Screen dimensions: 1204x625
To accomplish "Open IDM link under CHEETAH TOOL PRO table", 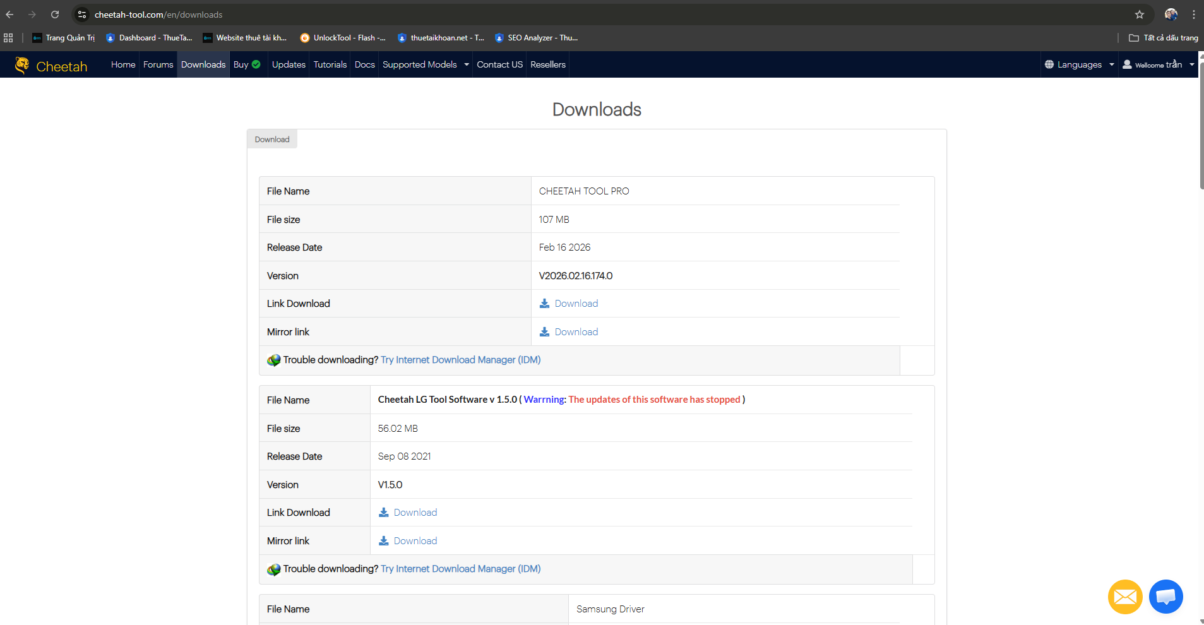I will tap(461, 360).
